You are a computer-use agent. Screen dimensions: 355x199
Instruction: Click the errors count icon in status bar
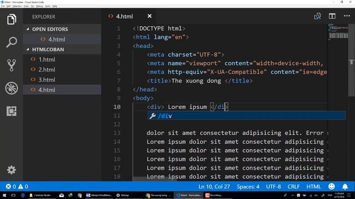click(x=8, y=186)
